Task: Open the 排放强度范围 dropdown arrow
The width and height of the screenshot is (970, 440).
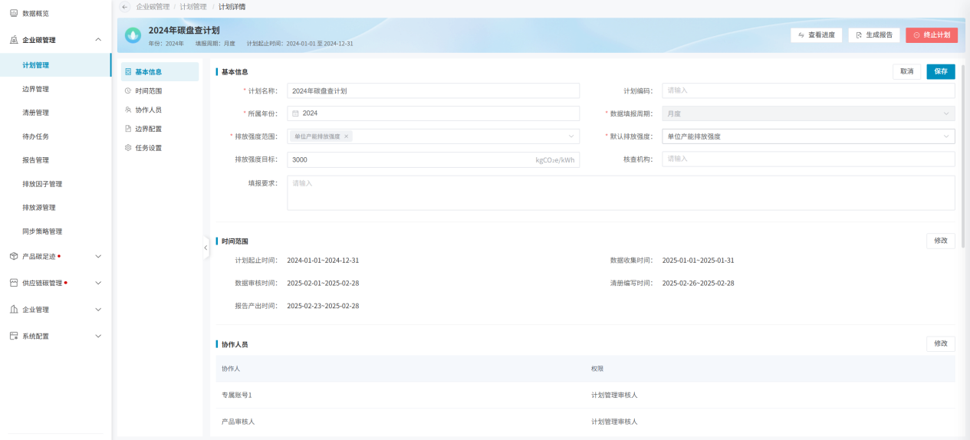Action: [570, 136]
